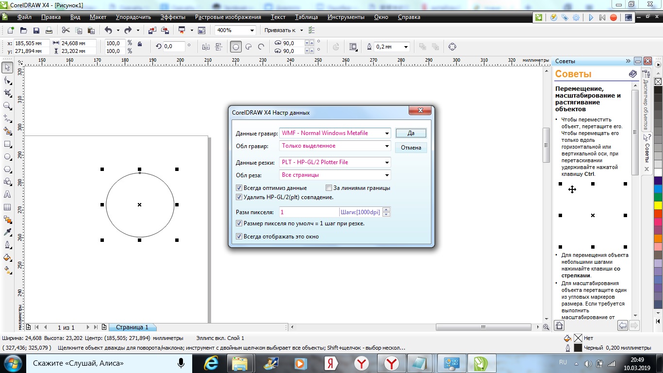Open the Растровые изображения menu

tap(228, 17)
